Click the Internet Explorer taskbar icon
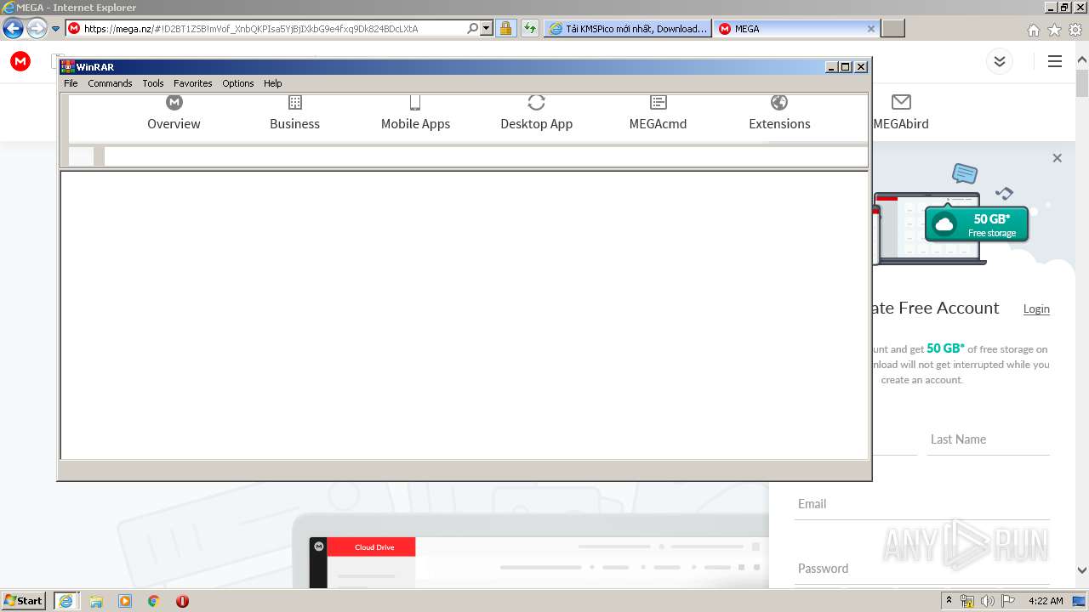This screenshot has width=1089, height=612. click(x=66, y=601)
